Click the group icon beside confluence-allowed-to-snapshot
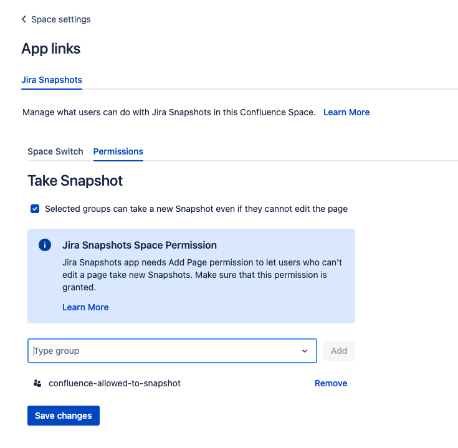458x448 pixels. tap(37, 383)
